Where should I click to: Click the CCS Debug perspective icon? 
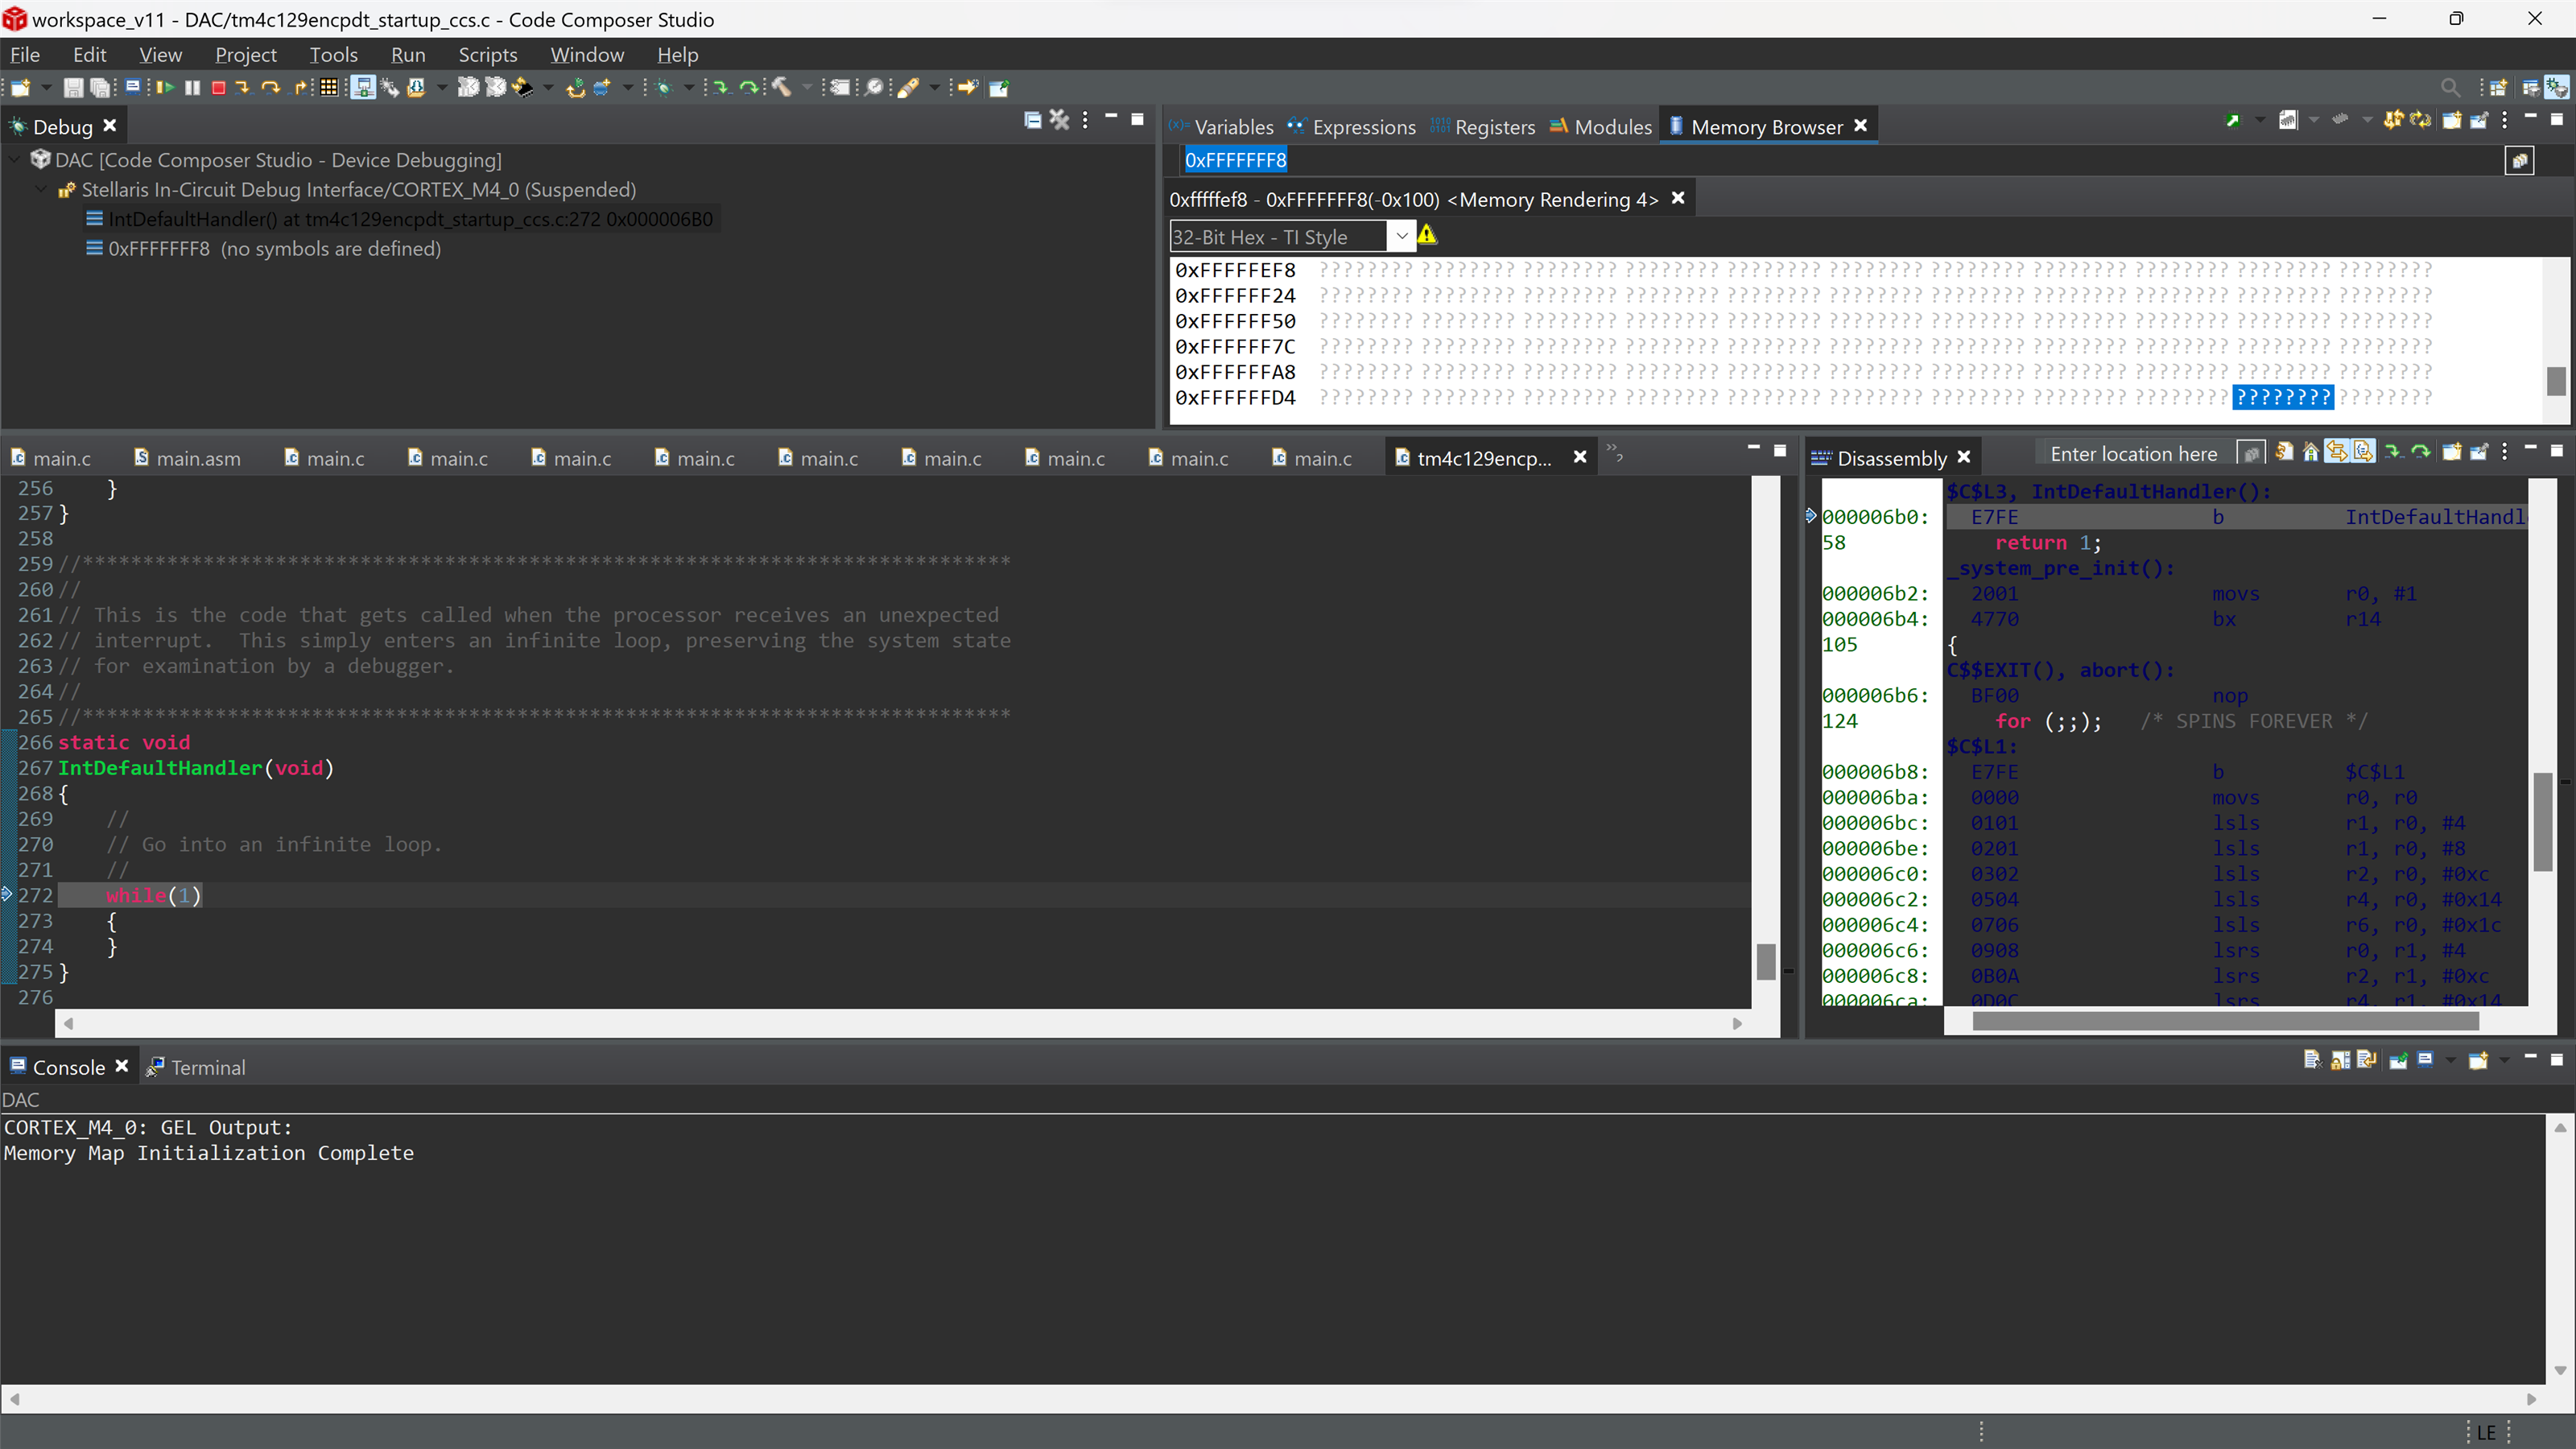click(2557, 88)
